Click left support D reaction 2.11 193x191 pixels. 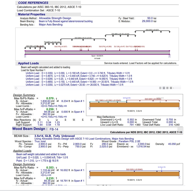pyautogui.click(x=40, y=122)
